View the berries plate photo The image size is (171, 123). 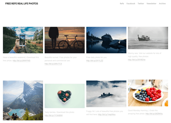[148, 93]
